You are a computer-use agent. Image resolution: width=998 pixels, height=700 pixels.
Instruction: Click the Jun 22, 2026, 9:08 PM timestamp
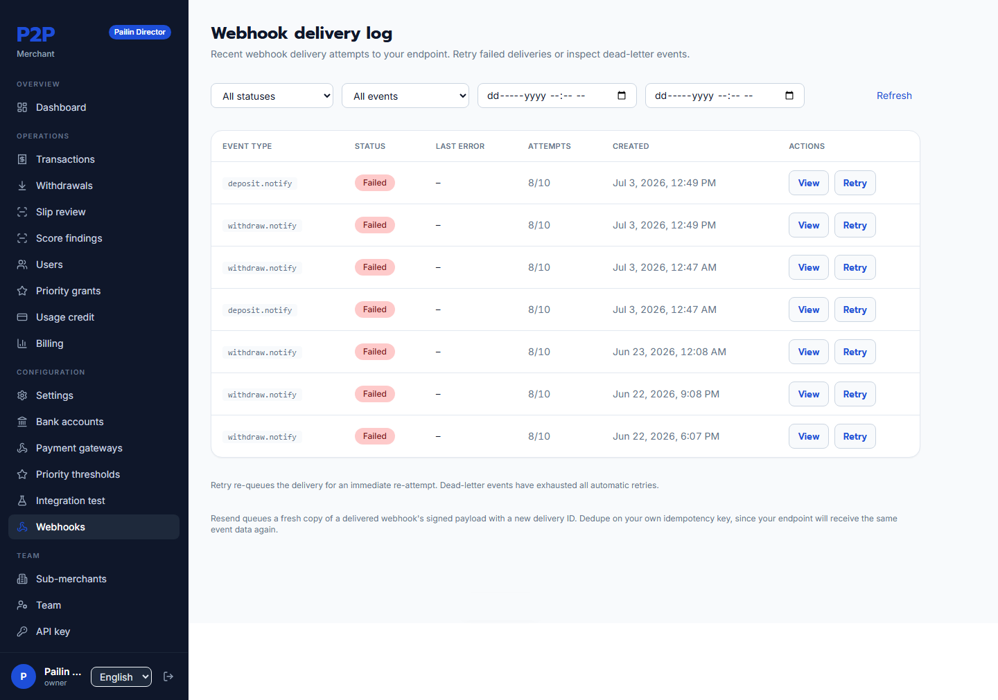[x=666, y=394]
